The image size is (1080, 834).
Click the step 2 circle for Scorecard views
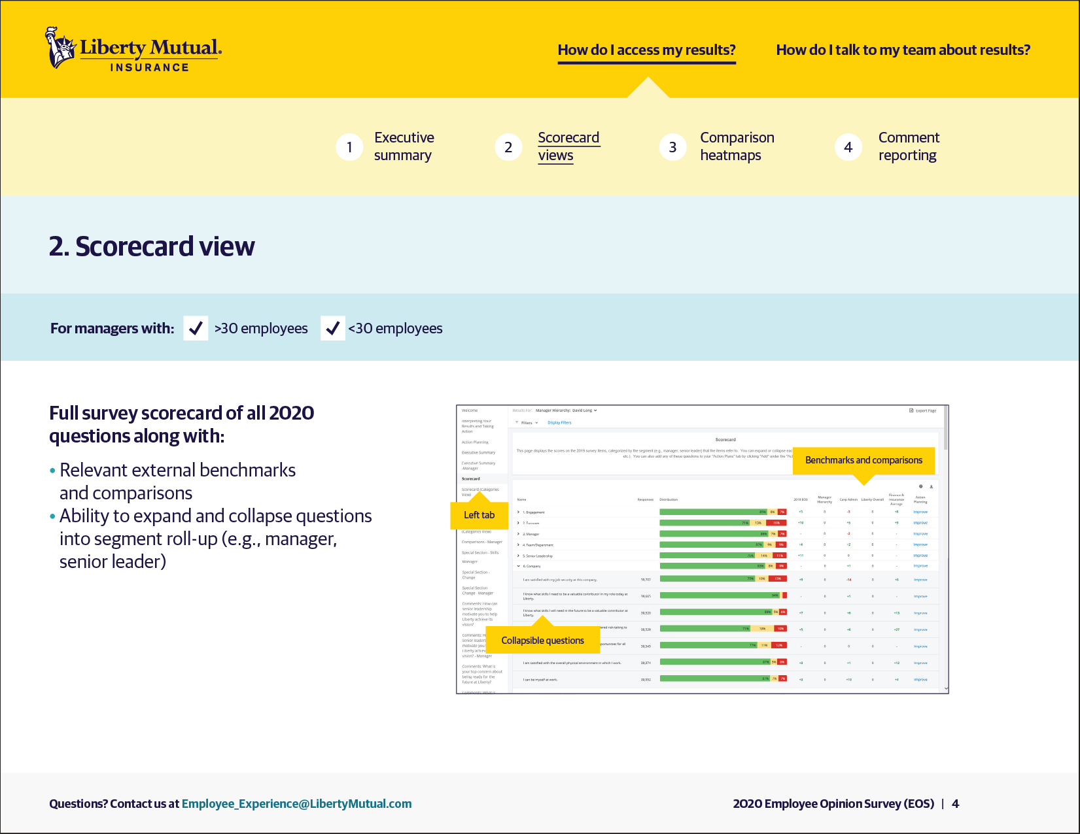click(508, 147)
